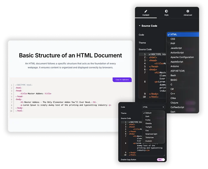Click the Style half-circle icon
The width and height of the screenshot is (208, 169).
[166, 11]
